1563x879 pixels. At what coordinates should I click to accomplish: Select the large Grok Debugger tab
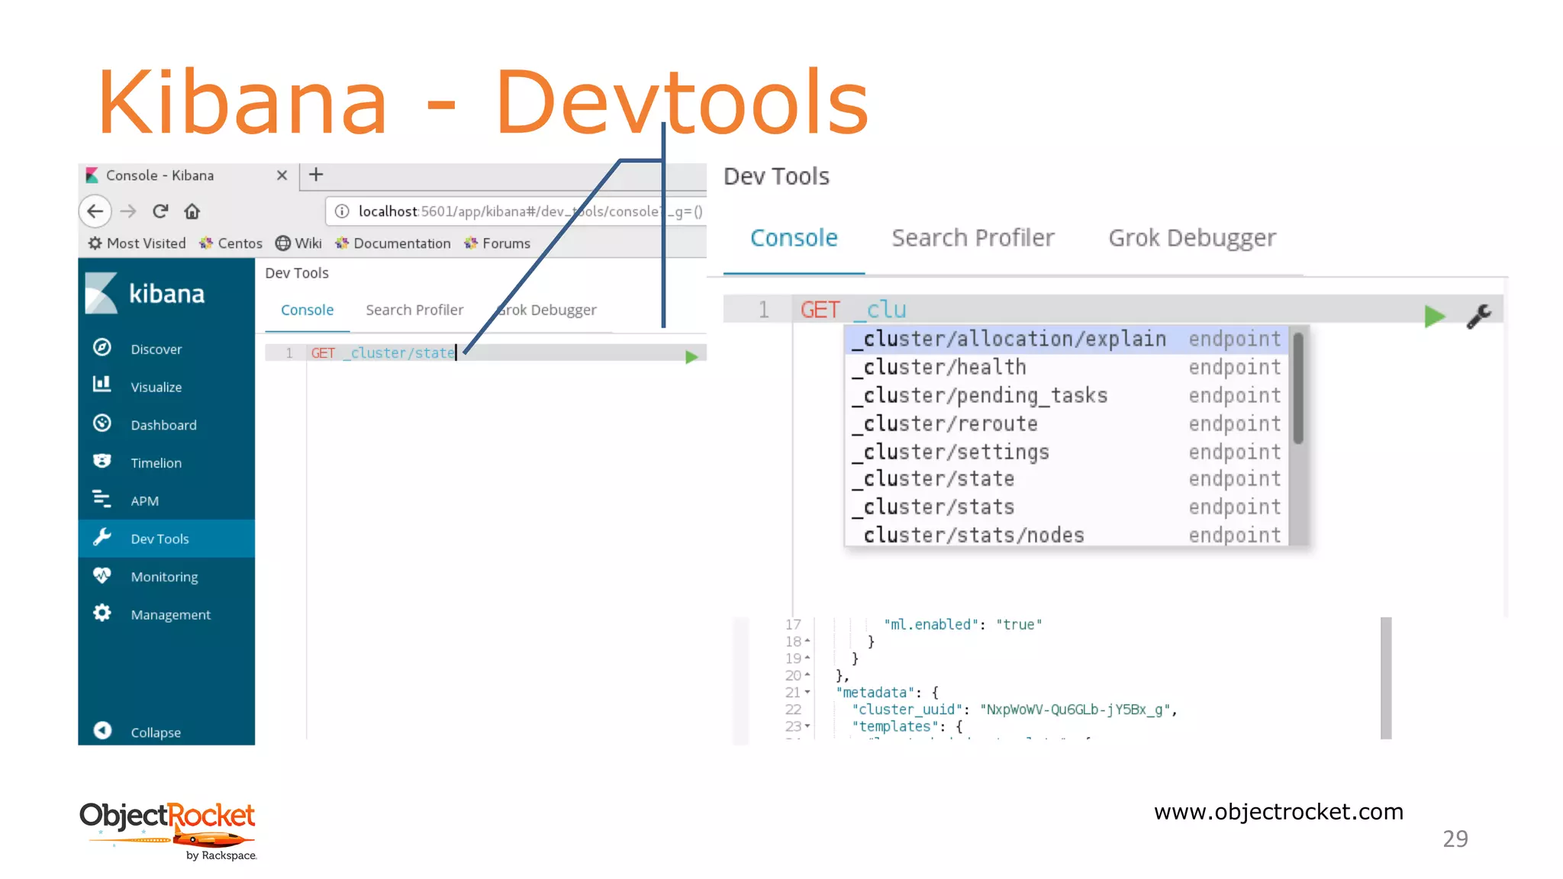click(1192, 238)
